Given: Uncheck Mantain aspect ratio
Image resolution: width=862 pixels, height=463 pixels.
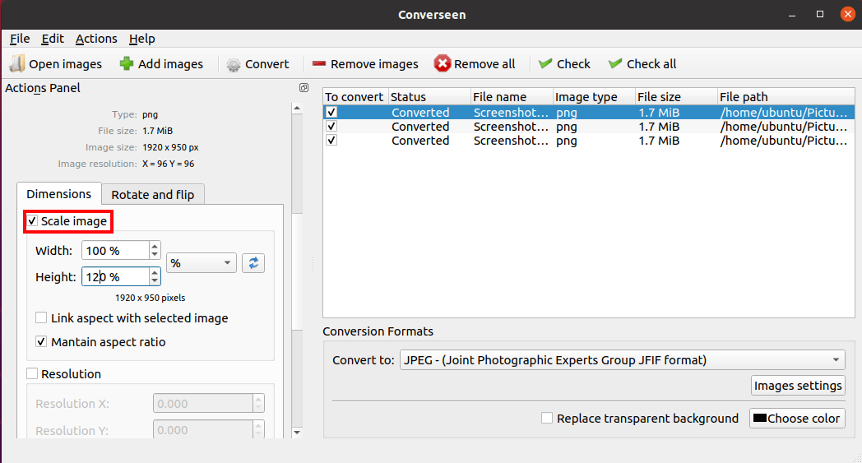Looking at the screenshot, I should click(41, 341).
